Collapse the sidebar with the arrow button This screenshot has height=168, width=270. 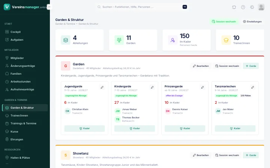coord(49,7)
